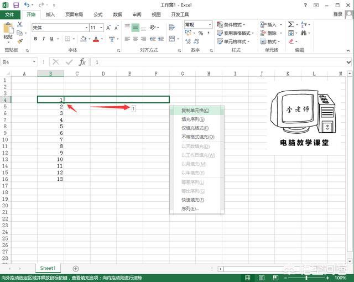Click the Paste icon
The width and height of the screenshot is (354, 282).
click(8, 31)
